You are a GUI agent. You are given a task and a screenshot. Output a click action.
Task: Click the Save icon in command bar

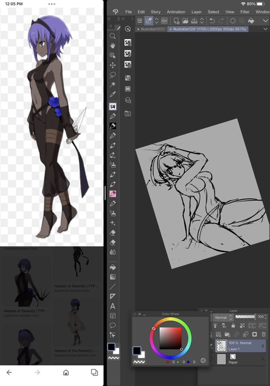pyautogui.click(x=194, y=20)
